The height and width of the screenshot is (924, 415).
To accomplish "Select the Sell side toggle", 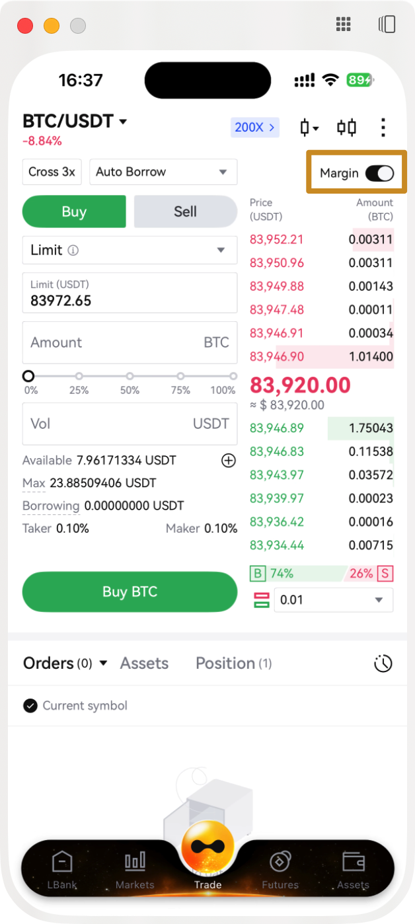I will 185,212.
